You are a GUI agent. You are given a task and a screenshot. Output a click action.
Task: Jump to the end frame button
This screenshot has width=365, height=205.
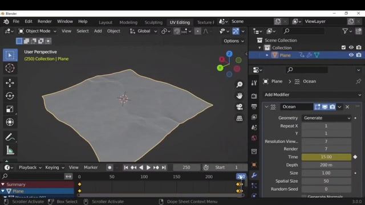click(164, 167)
